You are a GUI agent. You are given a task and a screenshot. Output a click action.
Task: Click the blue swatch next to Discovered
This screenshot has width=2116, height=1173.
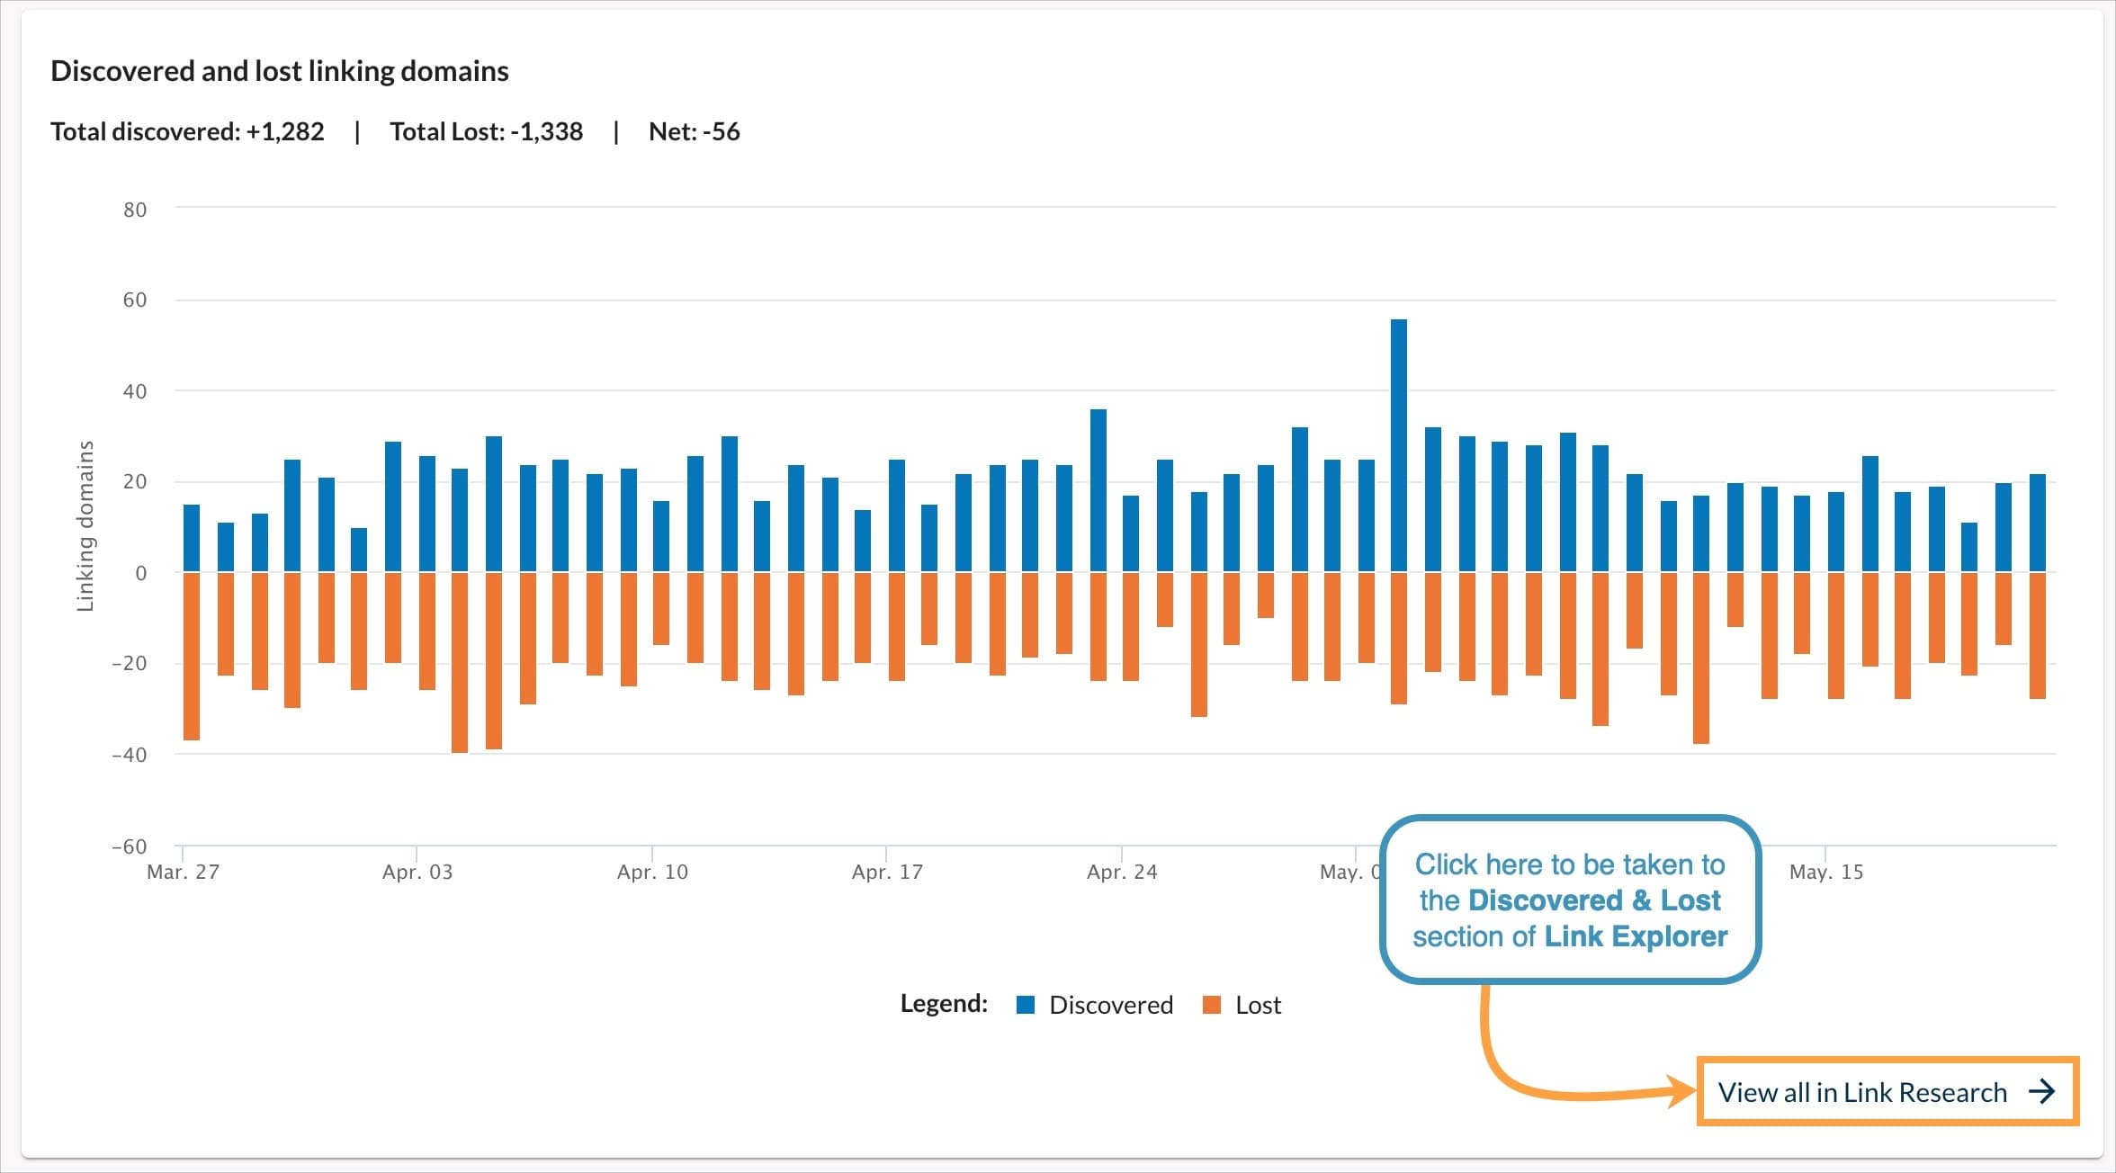click(1026, 1005)
